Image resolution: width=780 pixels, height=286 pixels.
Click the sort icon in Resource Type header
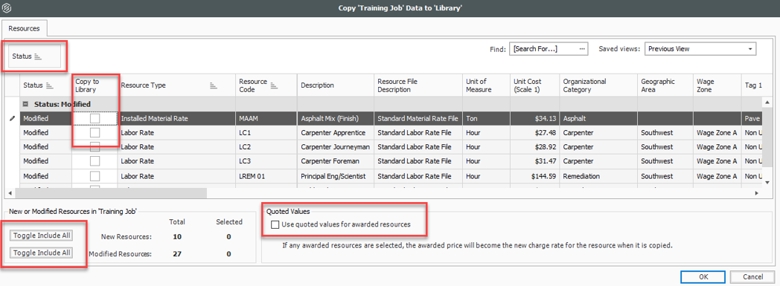[214, 85]
